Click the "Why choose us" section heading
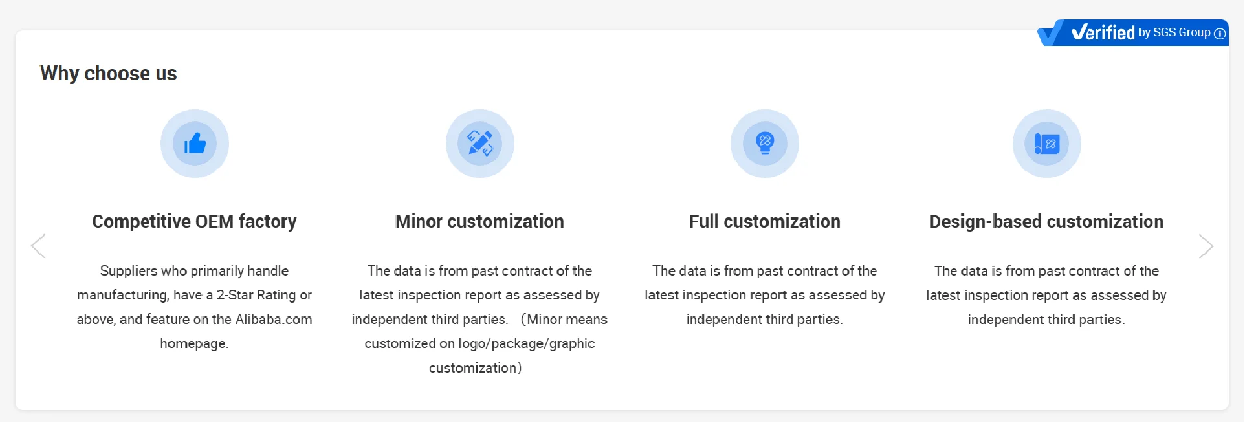The width and height of the screenshot is (1245, 423). [x=109, y=73]
